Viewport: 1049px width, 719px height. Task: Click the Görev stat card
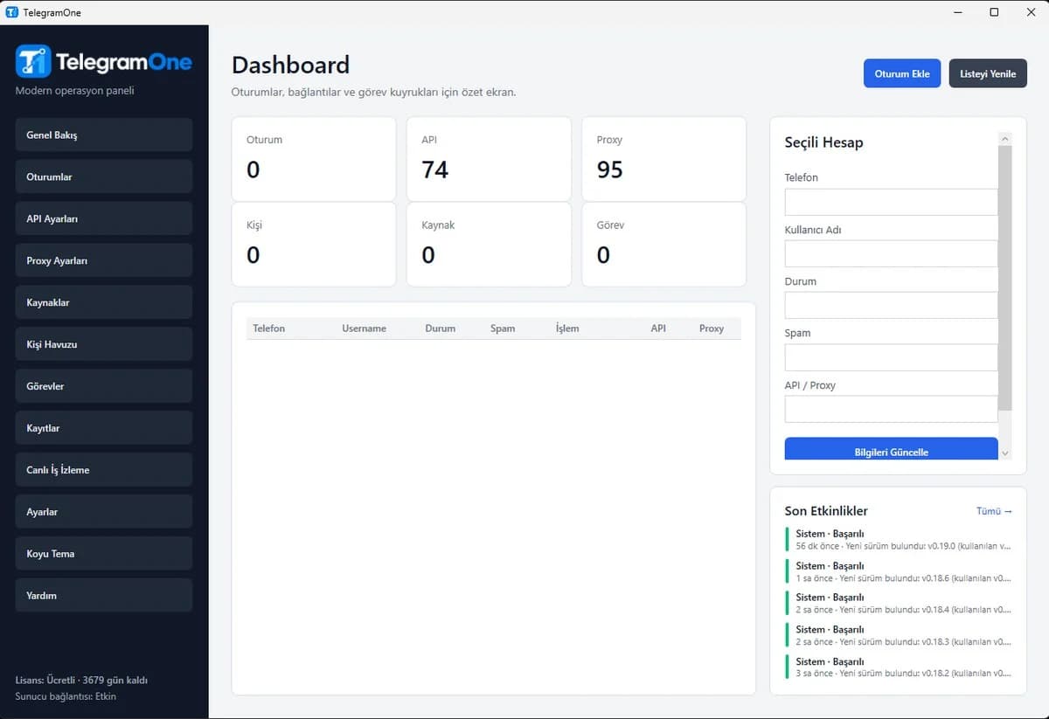click(x=664, y=245)
